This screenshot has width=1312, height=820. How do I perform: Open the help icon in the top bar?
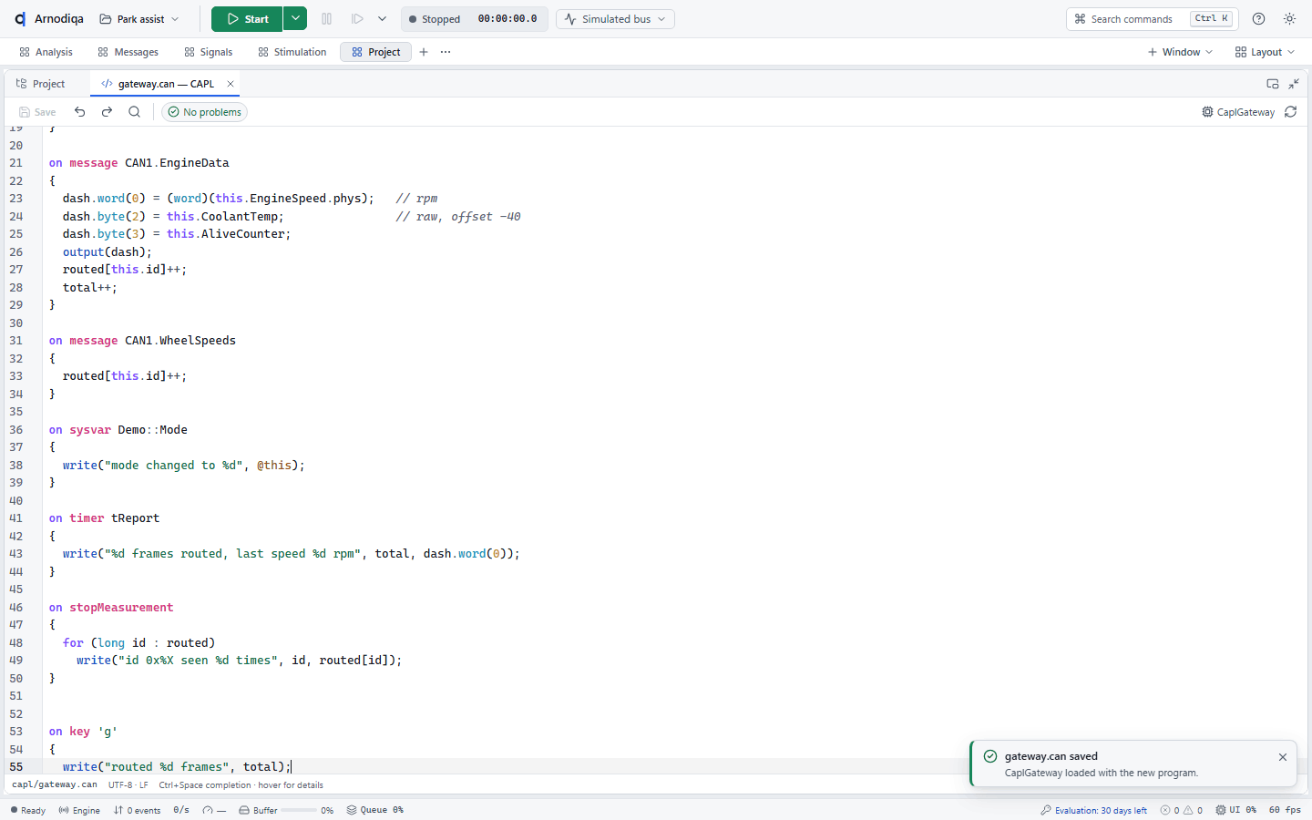(x=1258, y=19)
